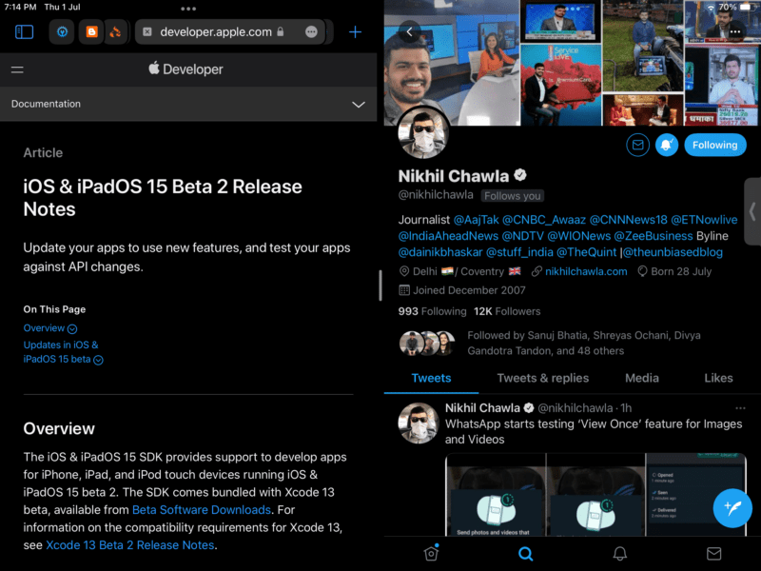Screen dimensions: 761x571
Task: Open the three-dot multitasking menu
Action: pyautogui.click(x=188, y=9)
